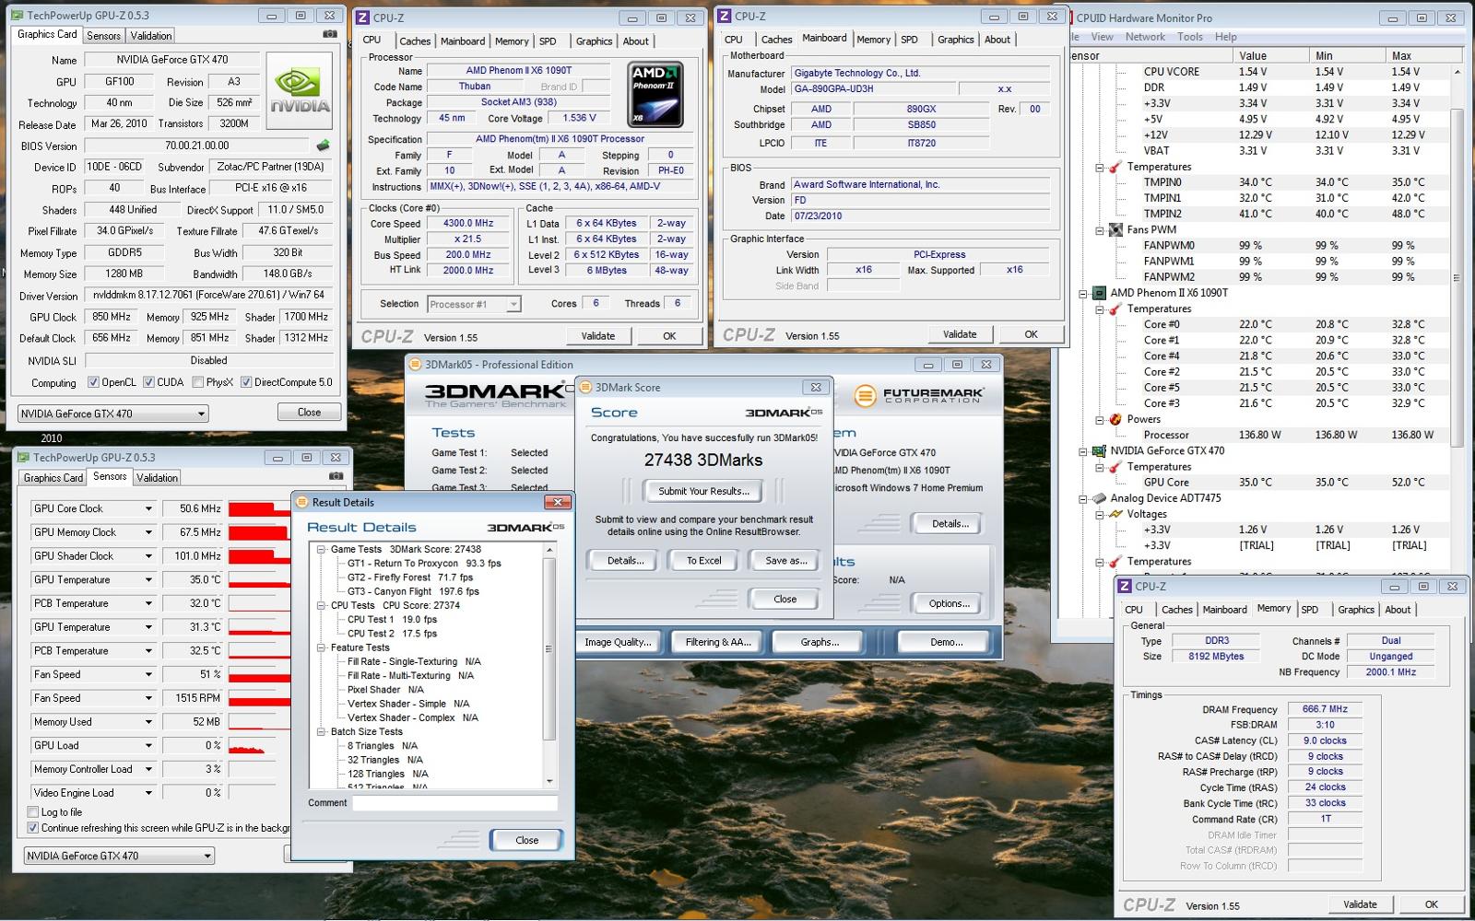The width and height of the screenshot is (1475, 921).
Task: Uncheck Continue refreshing this screen checkbox
Action: point(33,828)
